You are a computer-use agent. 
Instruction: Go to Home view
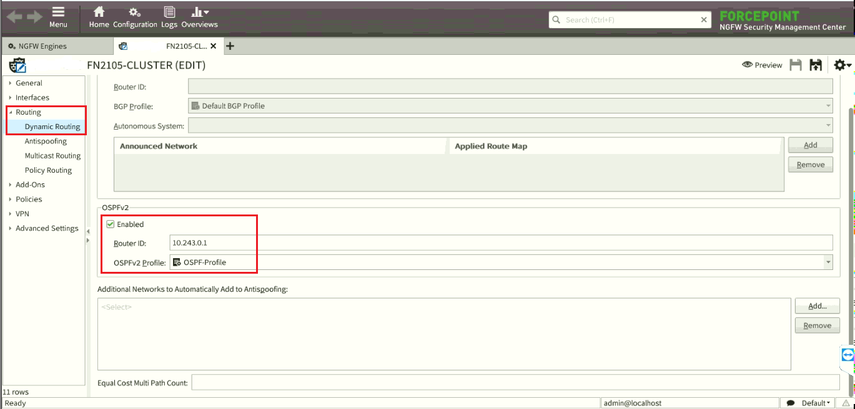click(x=99, y=17)
